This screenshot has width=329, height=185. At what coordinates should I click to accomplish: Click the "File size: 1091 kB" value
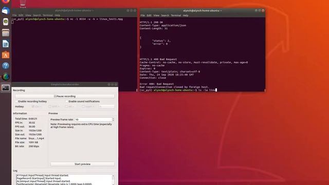click(x=33, y=142)
